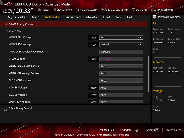The image size is (184, 138).
Task: Click the EZ Tuning Wizard bulb icon
Action: coord(102,10)
